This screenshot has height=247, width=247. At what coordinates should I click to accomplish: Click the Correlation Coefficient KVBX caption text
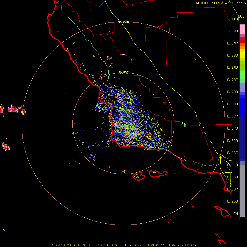[125, 245]
